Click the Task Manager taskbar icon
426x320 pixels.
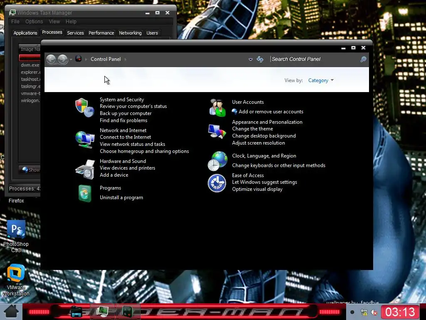pyautogui.click(x=102, y=312)
